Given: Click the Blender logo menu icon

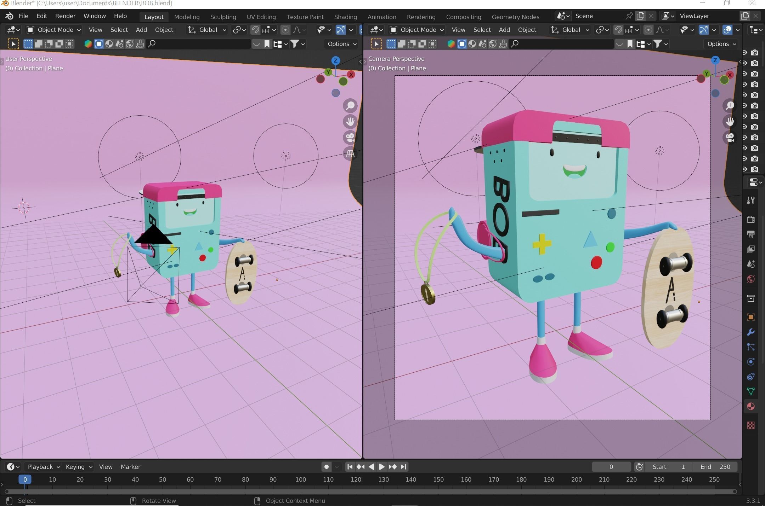Looking at the screenshot, I should click(x=9, y=16).
